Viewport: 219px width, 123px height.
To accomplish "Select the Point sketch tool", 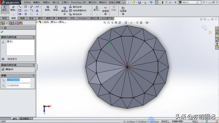I will [x=37, y=14].
